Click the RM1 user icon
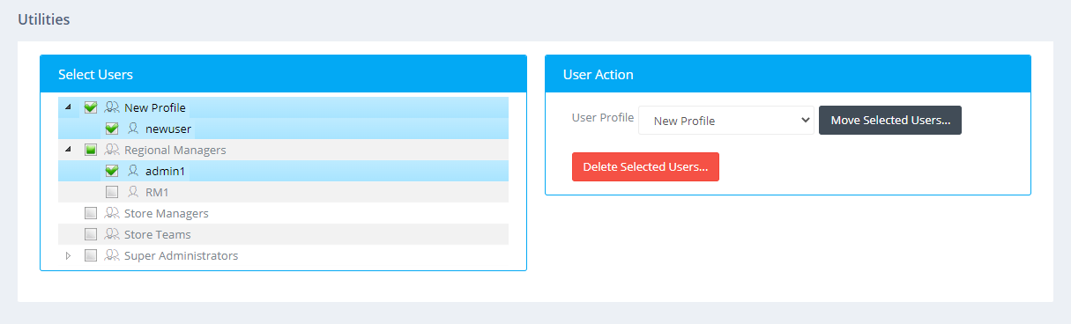 [133, 192]
